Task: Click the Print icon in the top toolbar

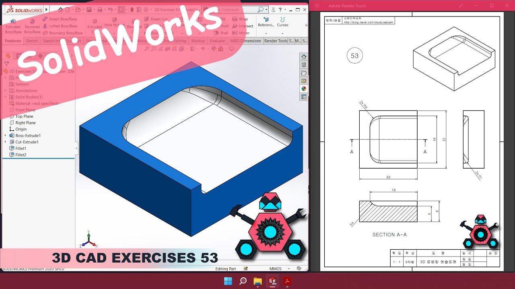Action: [99, 9]
